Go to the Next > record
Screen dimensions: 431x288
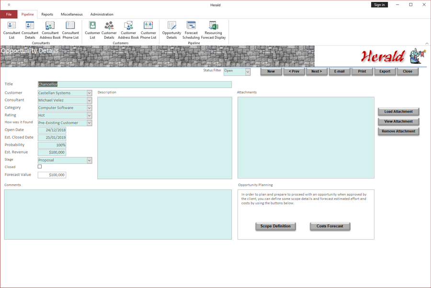(317, 71)
